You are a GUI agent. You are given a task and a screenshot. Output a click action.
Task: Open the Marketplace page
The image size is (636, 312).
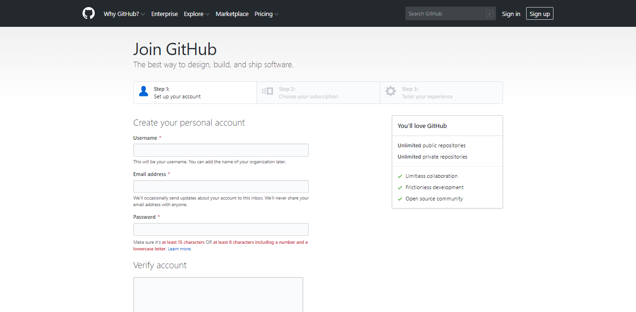pos(232,14)
